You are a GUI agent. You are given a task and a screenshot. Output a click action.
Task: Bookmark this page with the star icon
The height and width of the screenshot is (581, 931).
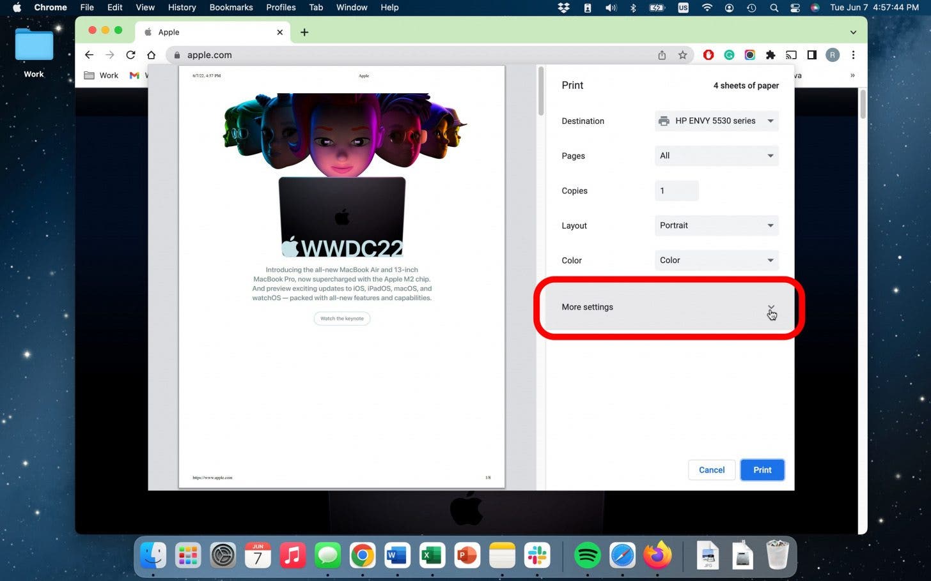[x=682, y=55]
